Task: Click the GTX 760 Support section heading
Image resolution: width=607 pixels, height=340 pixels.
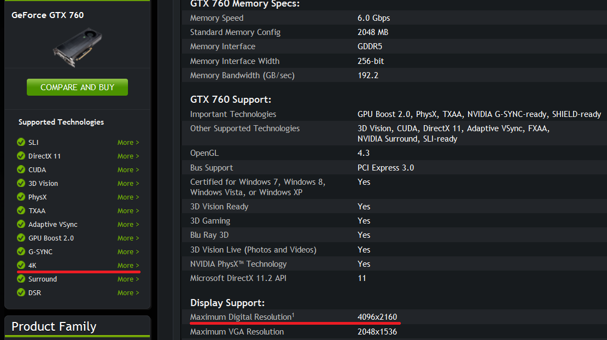Action: coord(231,99)
